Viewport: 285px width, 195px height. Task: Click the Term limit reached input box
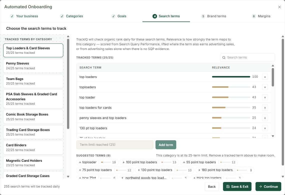tap(115, 145)
